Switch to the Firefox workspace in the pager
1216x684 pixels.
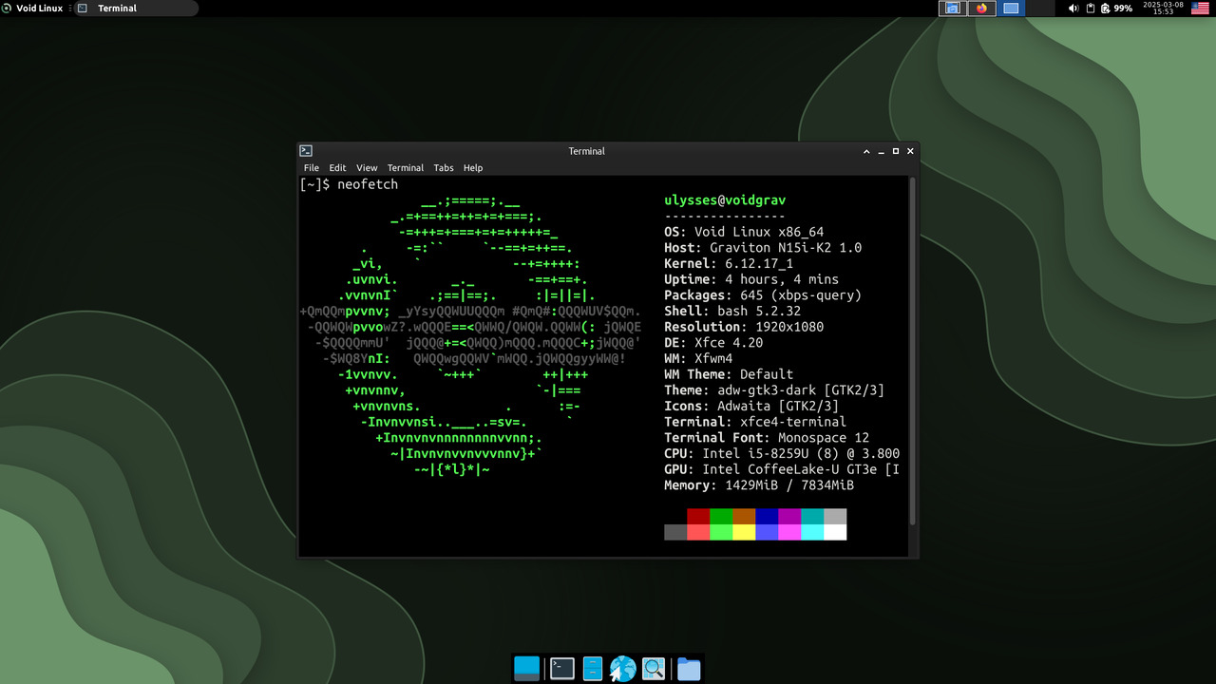coord(981,9)
